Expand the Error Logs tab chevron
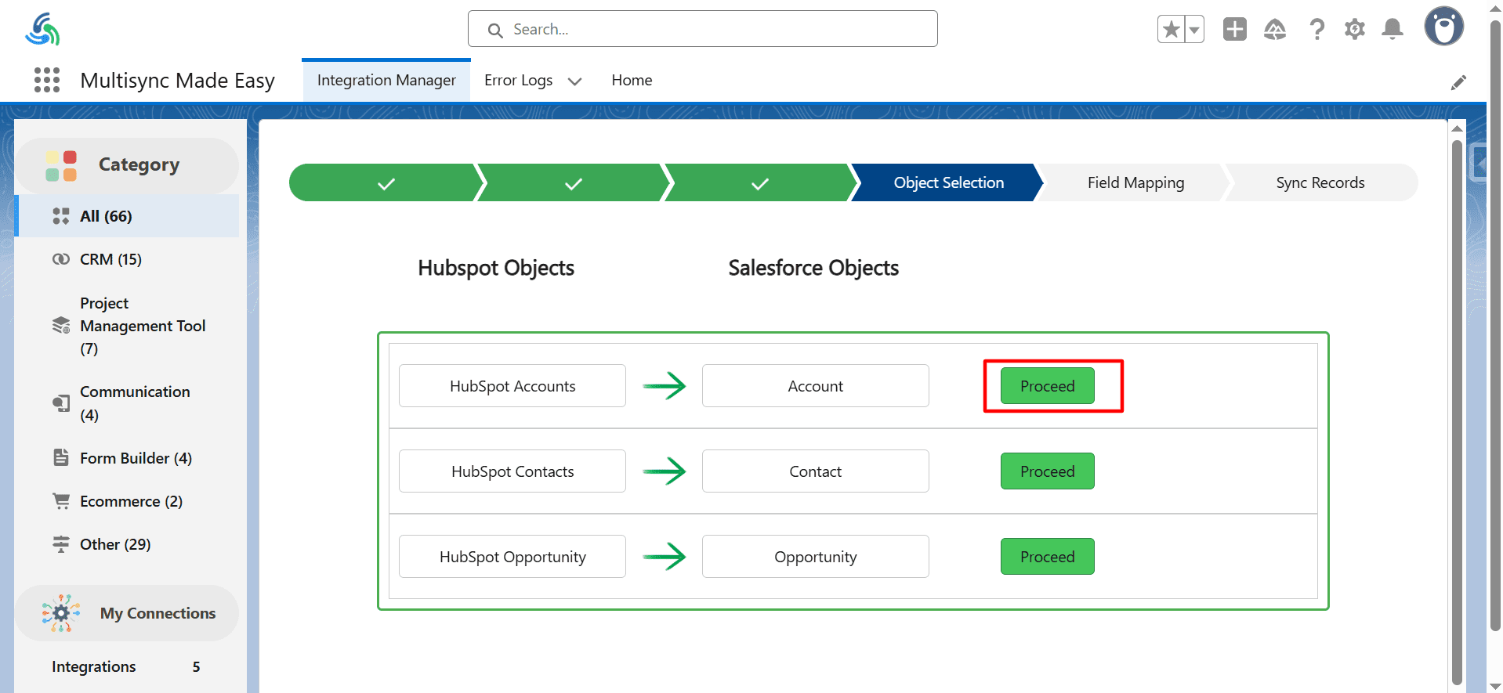1503x693 pixels. click(574, 81)
